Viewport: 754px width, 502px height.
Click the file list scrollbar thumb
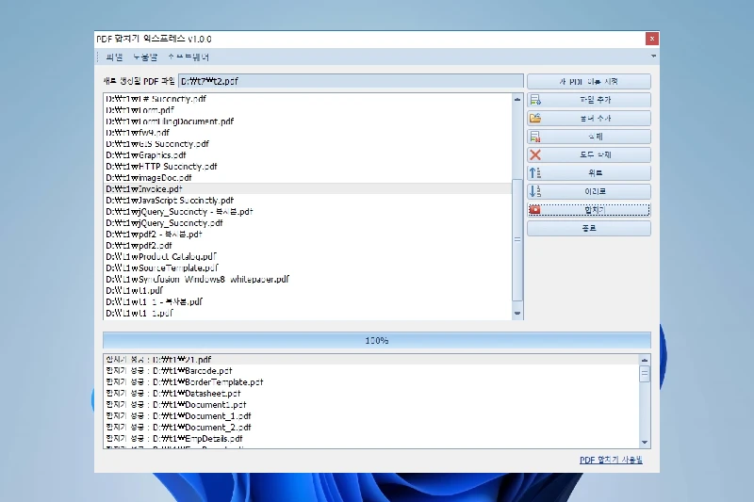point(516,239)
